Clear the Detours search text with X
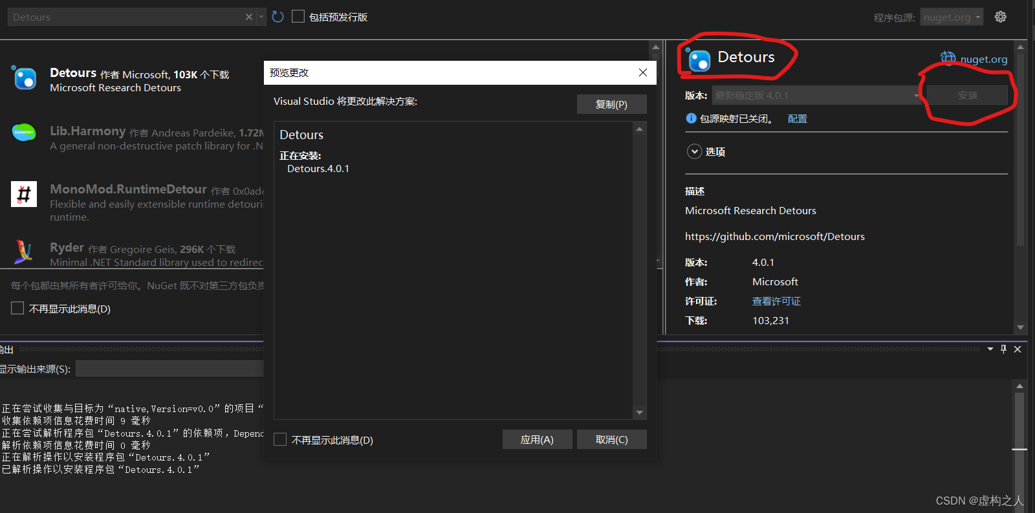 [249, 17]
